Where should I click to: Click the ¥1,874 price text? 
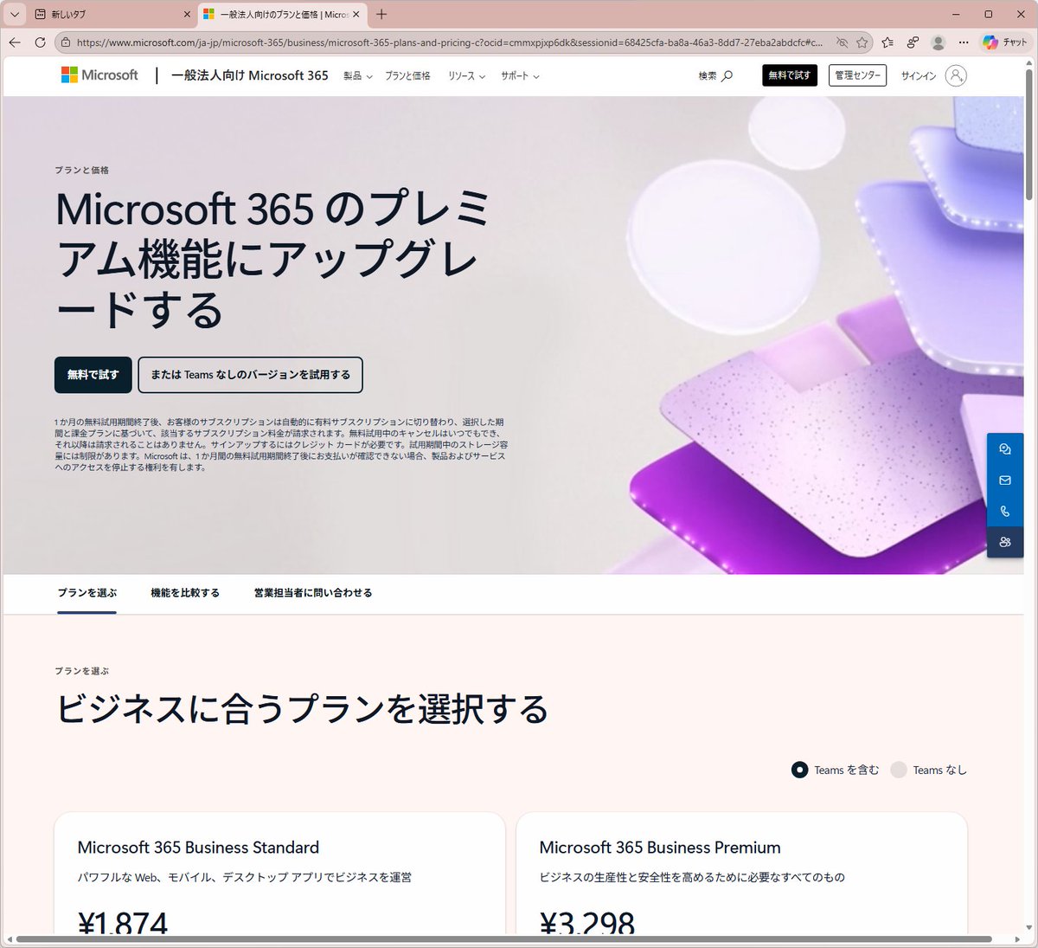(122, 921)
